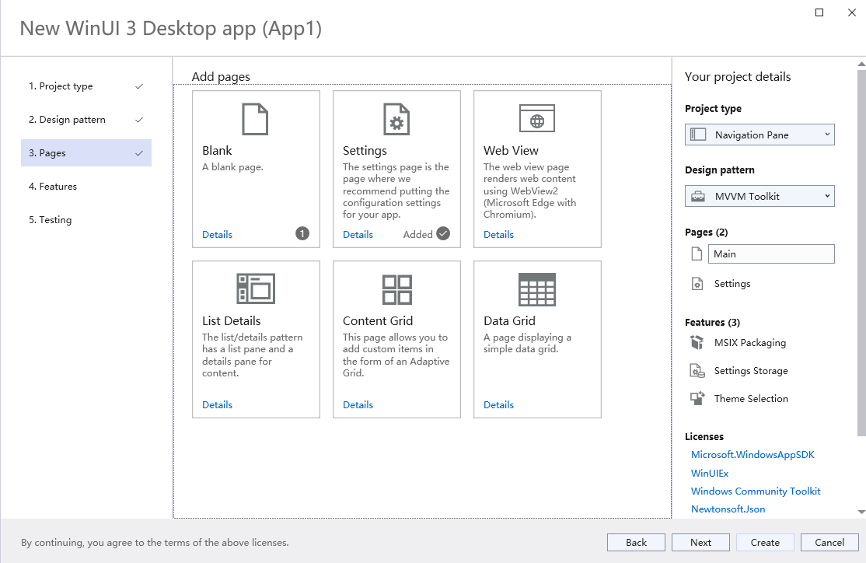This screenshot has height=563, width=866.
Task: Click the checkmark next to Project type step
Action: pyautogui.click(x=139, y=86)
